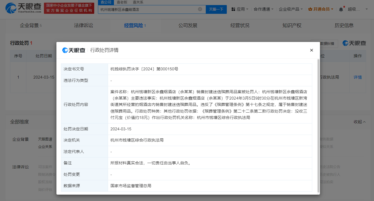Click the apps grid icon beside 应用

click(x=233, y=9)
